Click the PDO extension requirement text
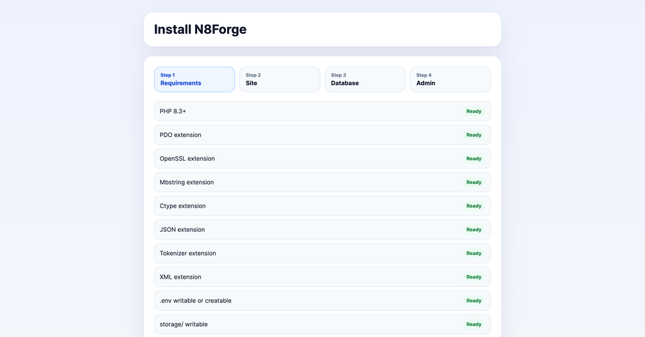Viewport: 645px width, 337px height. 180,135
